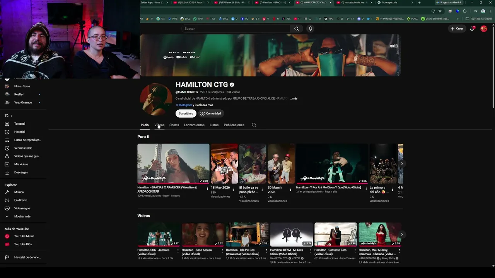The height and width of the screenshot is (278, 495).
Task: Open the Envato Elements bookmark
Action: click(435, 19)
